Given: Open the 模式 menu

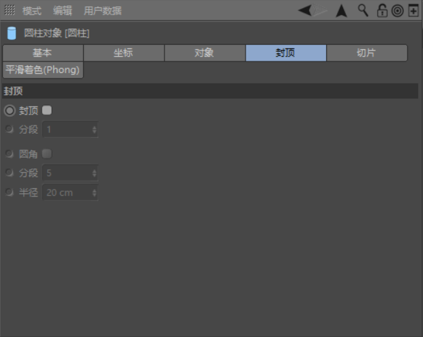Looking at the screenshot, I should click(32, 11).
